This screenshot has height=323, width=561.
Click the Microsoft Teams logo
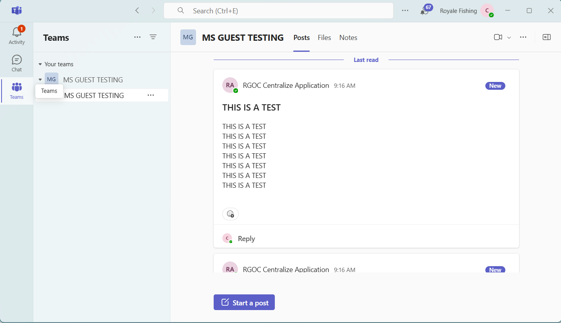16,11
